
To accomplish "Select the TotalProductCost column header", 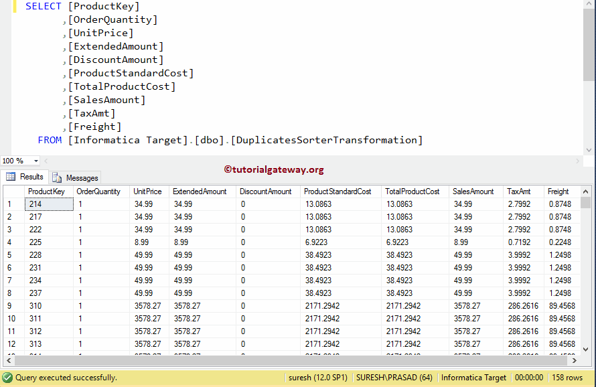I will click(x=415, y=191).
